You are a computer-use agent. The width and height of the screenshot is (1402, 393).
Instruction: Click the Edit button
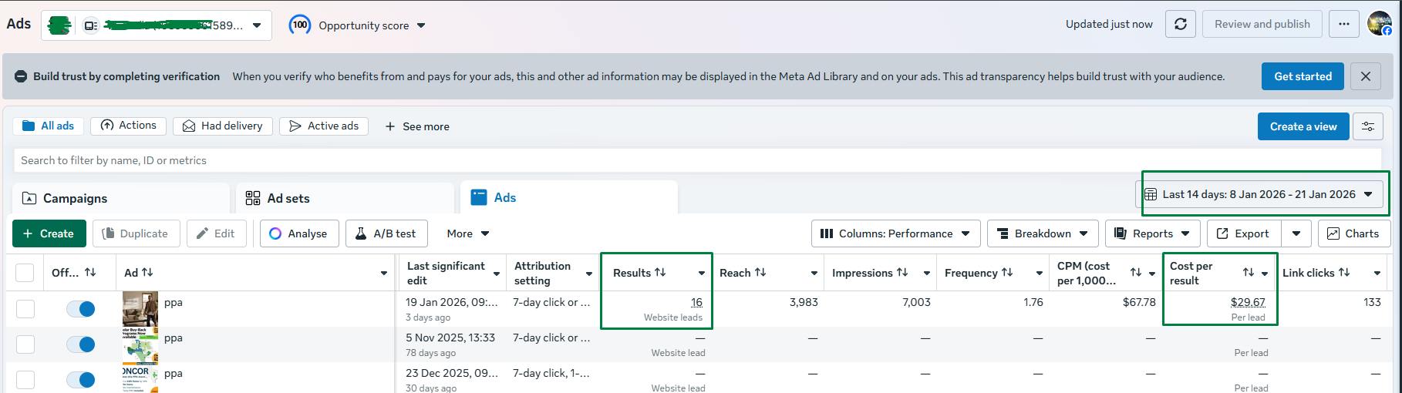pyautogui.click(x=216, y=233)
